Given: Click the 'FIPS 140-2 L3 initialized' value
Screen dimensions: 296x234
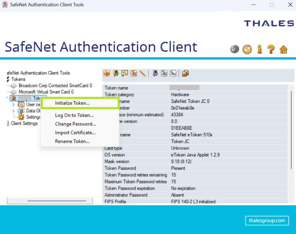Looking at the screenshot, I should pyautogui.click(x=193, y=202).
